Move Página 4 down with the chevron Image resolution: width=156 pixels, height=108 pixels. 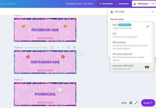[63, 47]
